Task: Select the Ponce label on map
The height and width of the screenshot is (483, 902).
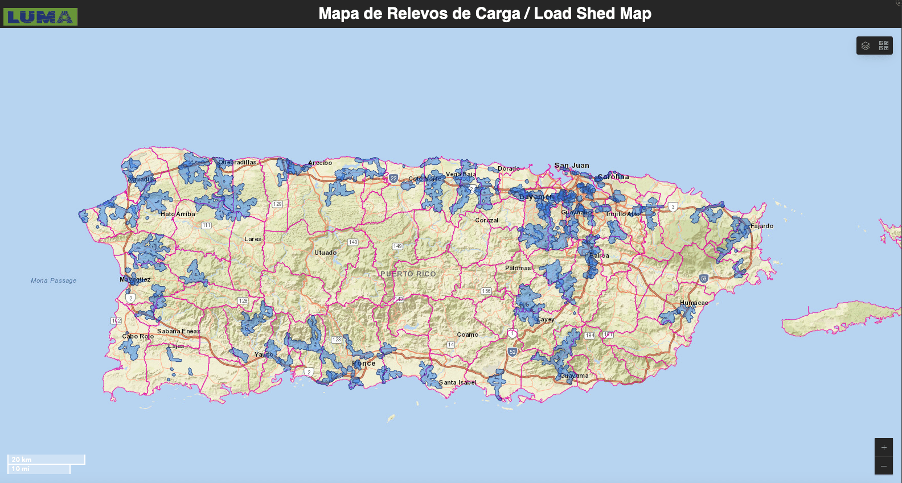Action: click(x=364, y=364)
